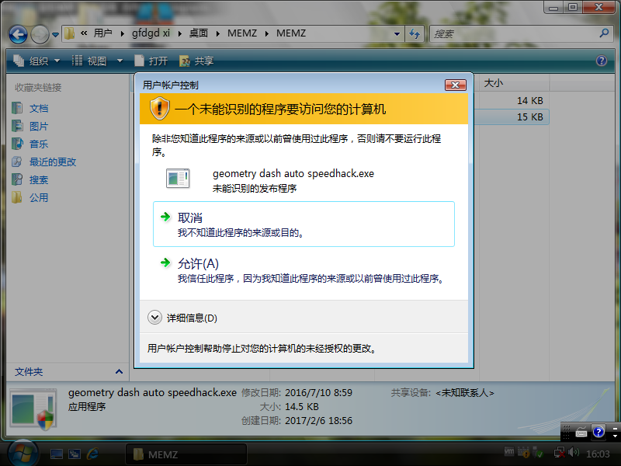
Task: Open the volume icon in the system tray
Action: 572,452
